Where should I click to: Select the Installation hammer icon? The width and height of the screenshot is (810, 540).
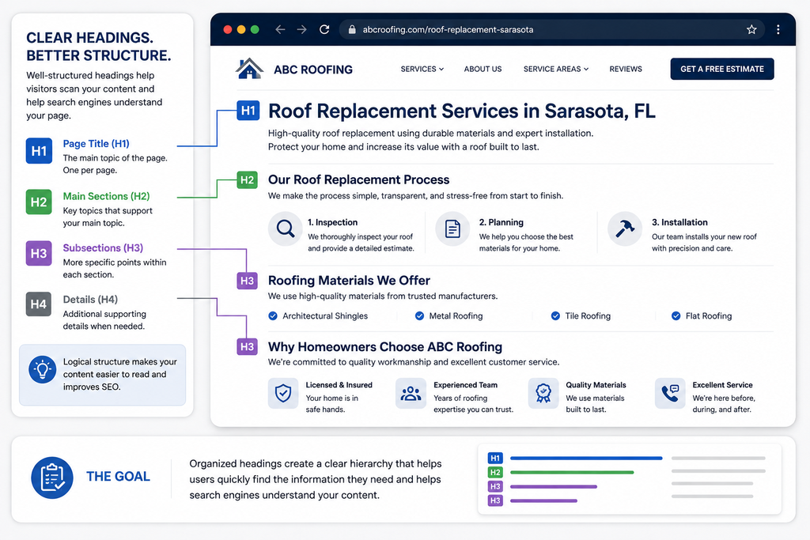(x=625, y=228)
